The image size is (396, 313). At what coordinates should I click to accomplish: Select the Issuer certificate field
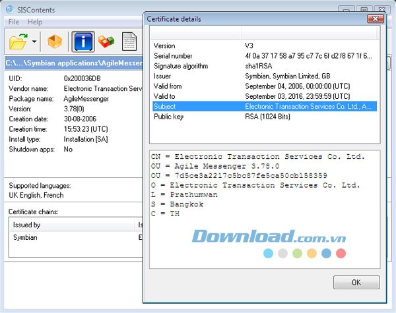[x=162, y=76]
